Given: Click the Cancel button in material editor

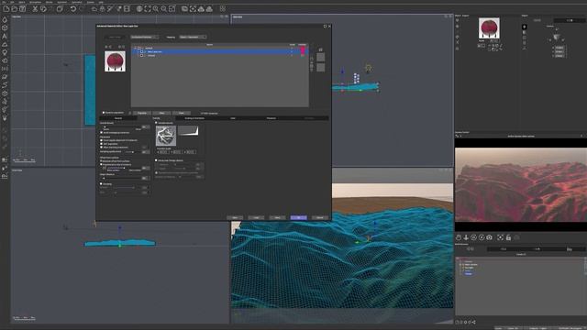Looking at the screenshot, I should 320,217.
